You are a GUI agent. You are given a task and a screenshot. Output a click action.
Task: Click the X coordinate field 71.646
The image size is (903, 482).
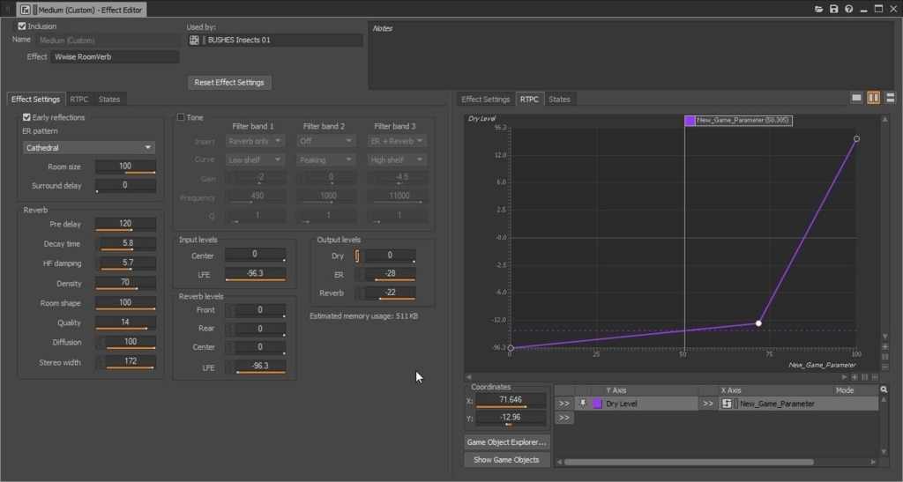pos(511,400)
